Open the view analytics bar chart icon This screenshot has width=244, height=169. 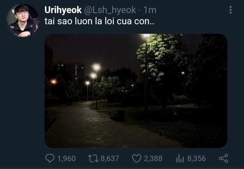pyautogui.click(x=180, y=159)
